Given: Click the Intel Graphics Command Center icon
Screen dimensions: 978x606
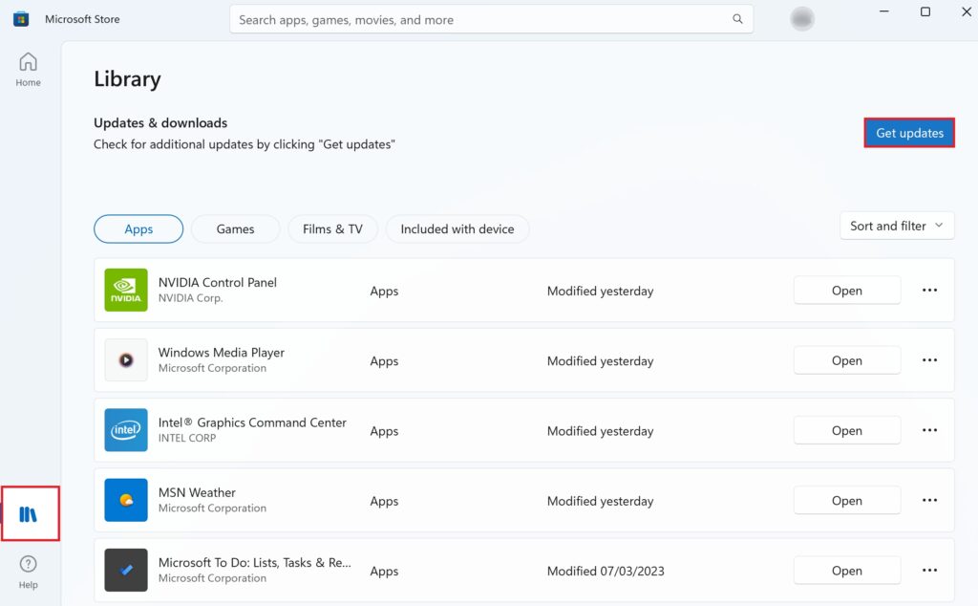Looking at the screenshot, I should (126, 430).
